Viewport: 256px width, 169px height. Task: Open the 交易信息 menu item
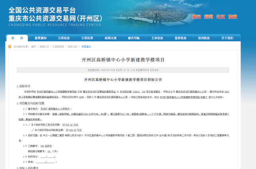(x=64, y=38)
